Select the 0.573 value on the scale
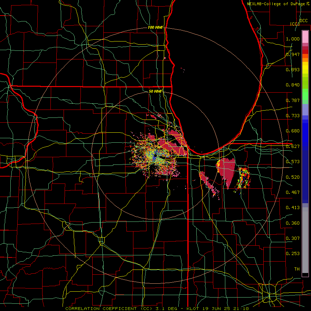311x311 pixels. (x=293, y=162)
